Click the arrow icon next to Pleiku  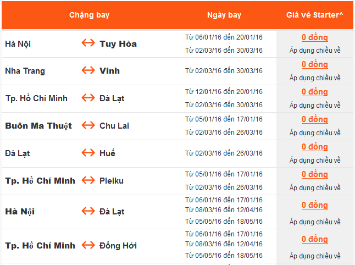click(x=88, y=180)
